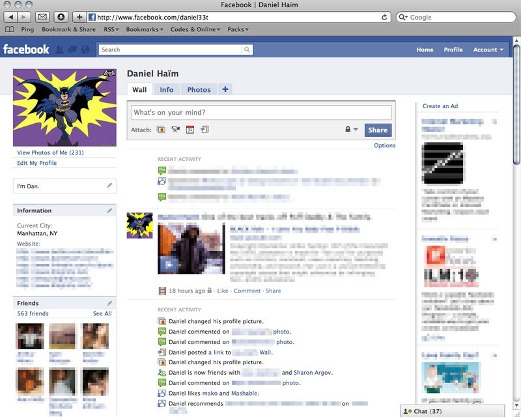Open the friend requests icon in the Facebook header
521x417 pixels.
59,50
